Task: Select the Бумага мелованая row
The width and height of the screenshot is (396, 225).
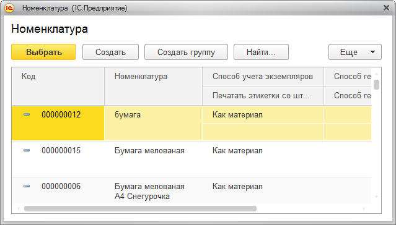Action: (191, 159)
